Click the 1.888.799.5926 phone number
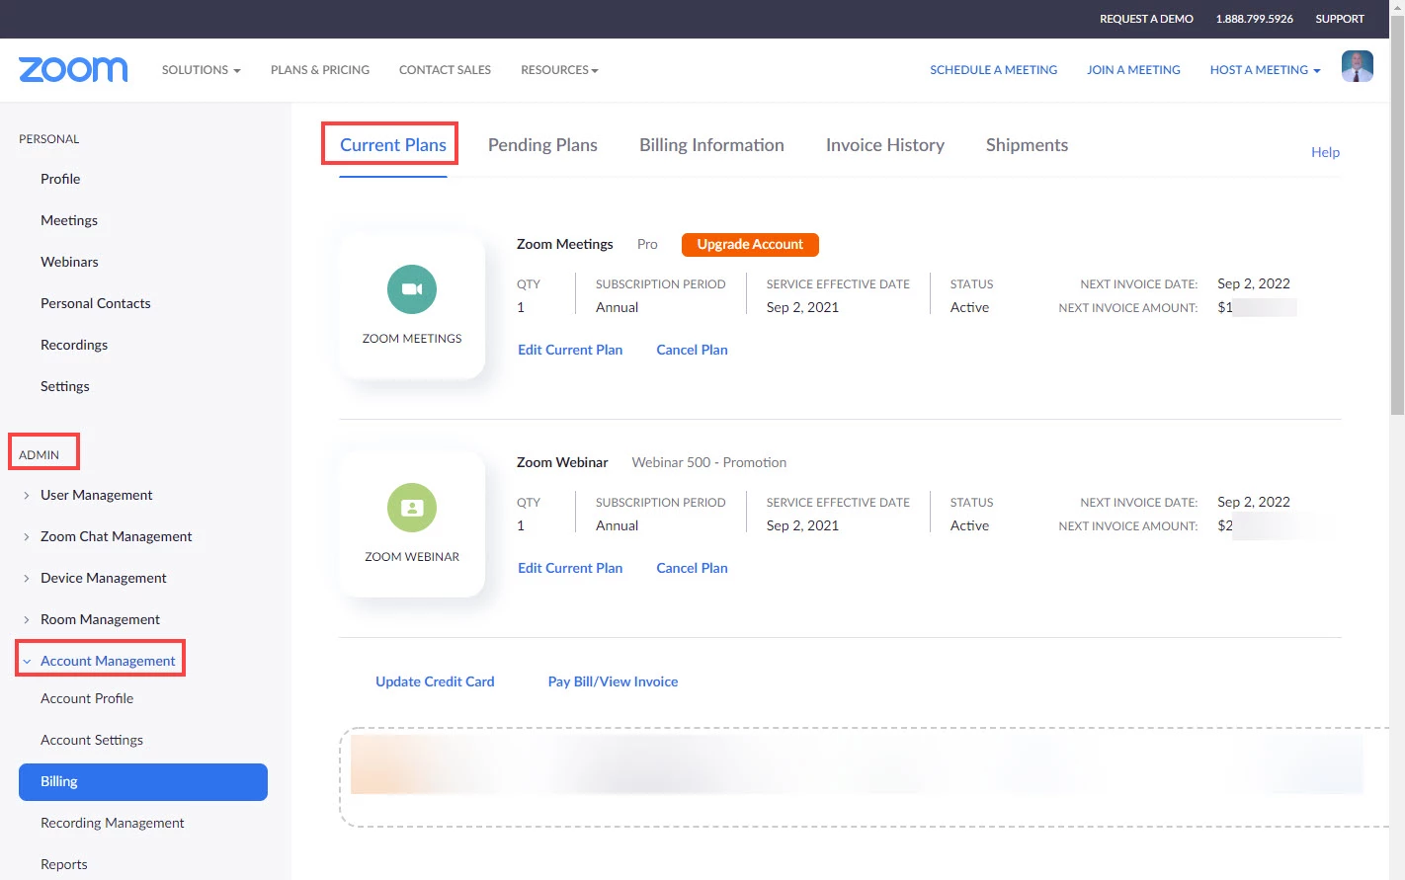The height and width of the screenshot is (880, 1405). pos(1254,19)
